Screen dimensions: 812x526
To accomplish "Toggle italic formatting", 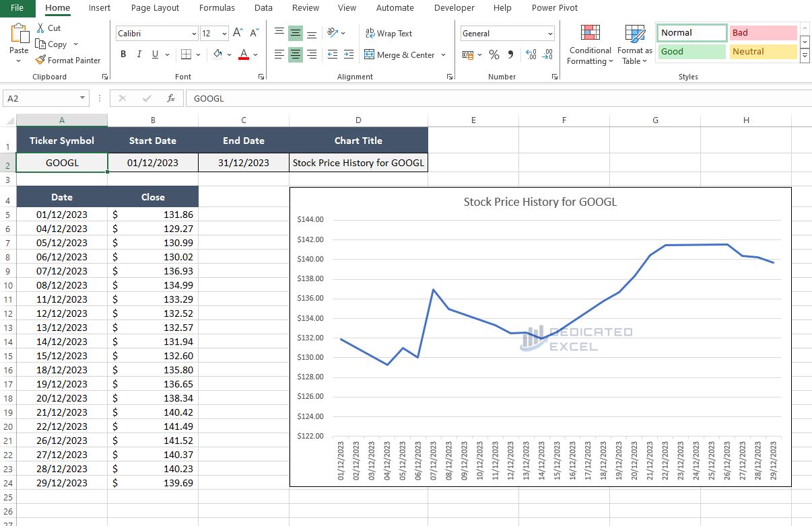I will tap(138, 54).
